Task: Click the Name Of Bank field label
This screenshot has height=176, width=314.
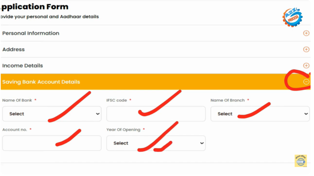Action: [x=17, y=100]
